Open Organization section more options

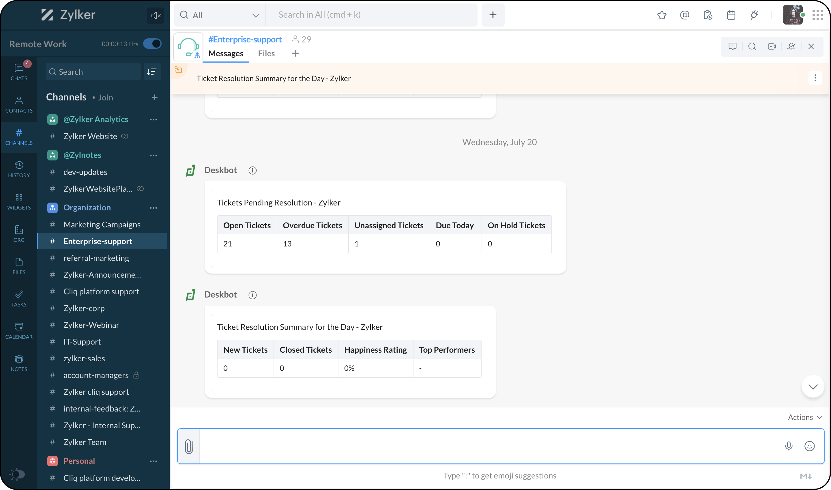coord(154,208)
